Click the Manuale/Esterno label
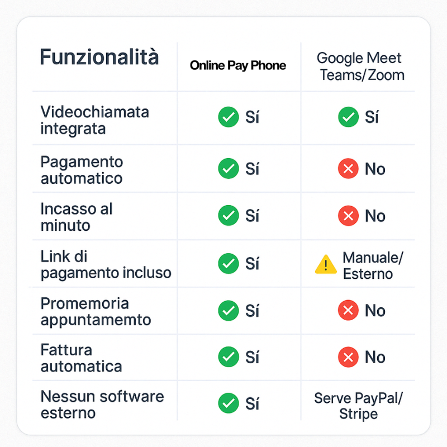 click(x=373, y=266)
